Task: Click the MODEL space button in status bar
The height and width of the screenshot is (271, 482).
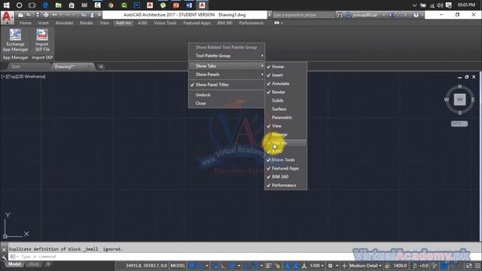Action: pyautogui.click(x=178, y=266)
